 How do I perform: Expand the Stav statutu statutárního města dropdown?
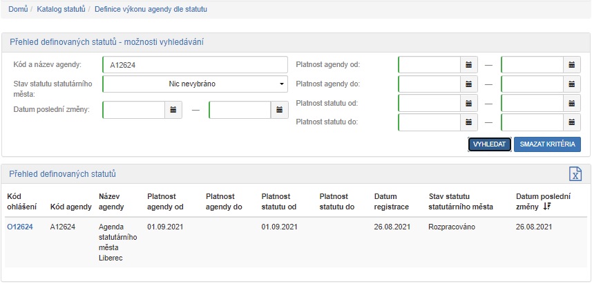click(x=194, y=84)
